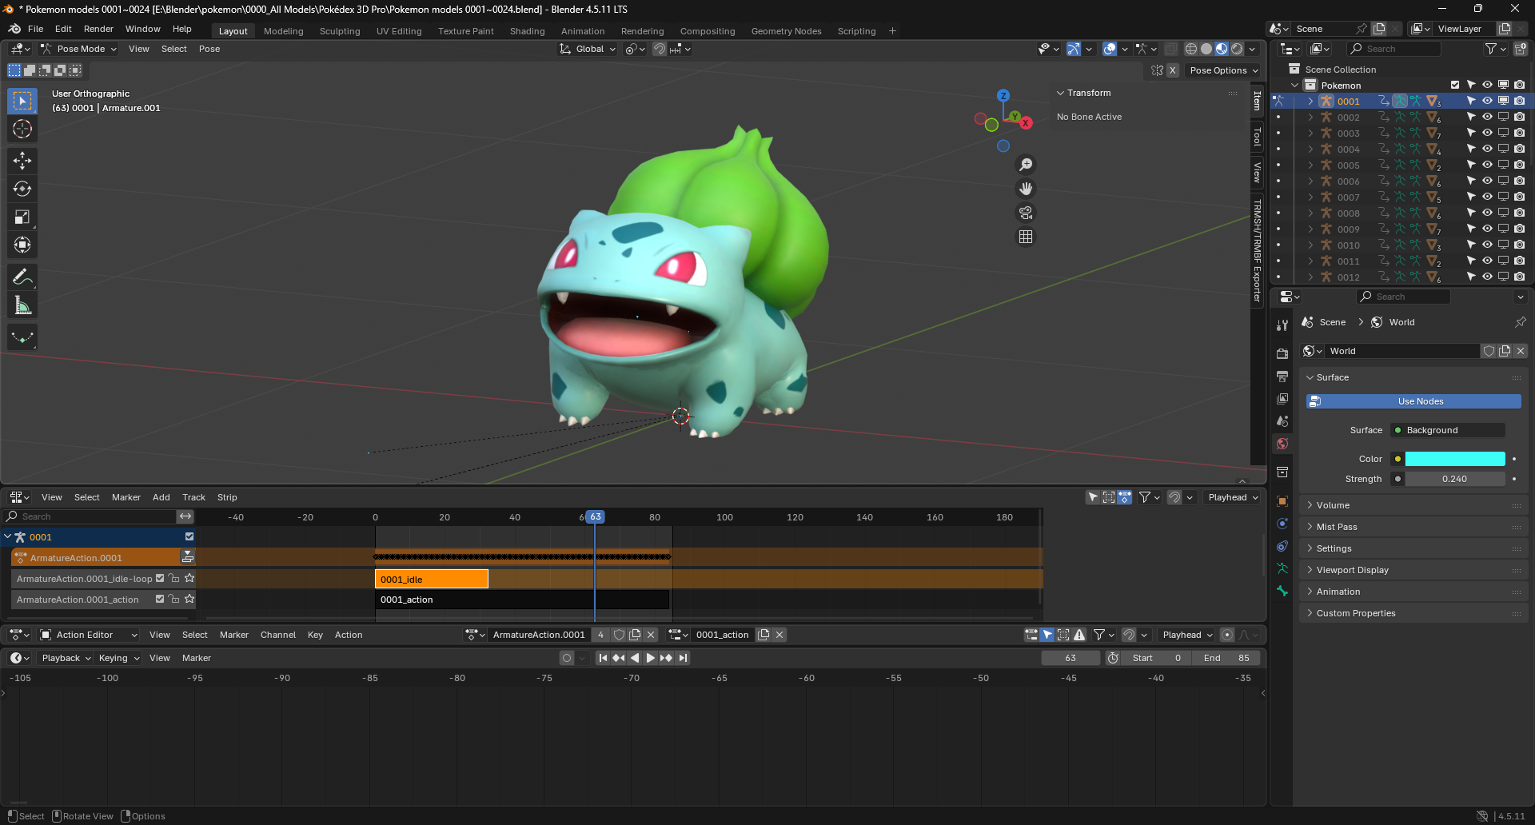The image size is (1535, 825).
Task: Switch to the Shading workspace tab
Action: [x=527, y=31]
